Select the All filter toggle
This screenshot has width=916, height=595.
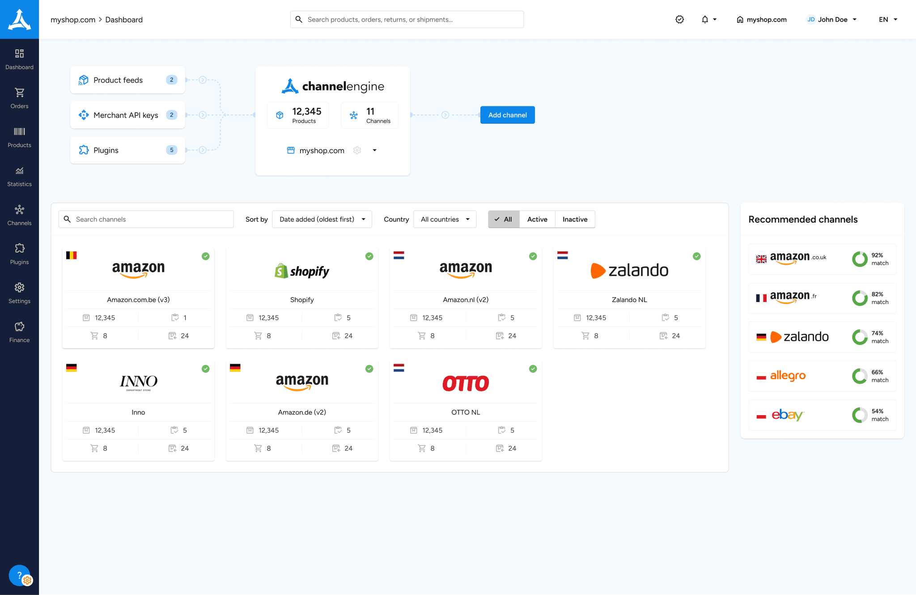click(504, 219)
